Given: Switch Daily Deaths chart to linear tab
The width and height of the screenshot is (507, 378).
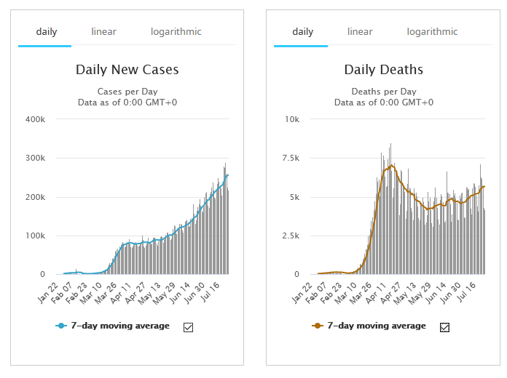Looking at the screenshot, I should coord(360,32).
